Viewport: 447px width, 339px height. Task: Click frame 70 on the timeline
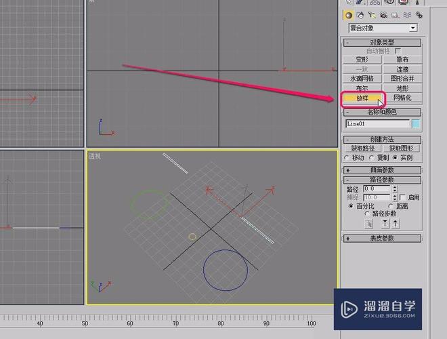point(175,323)
